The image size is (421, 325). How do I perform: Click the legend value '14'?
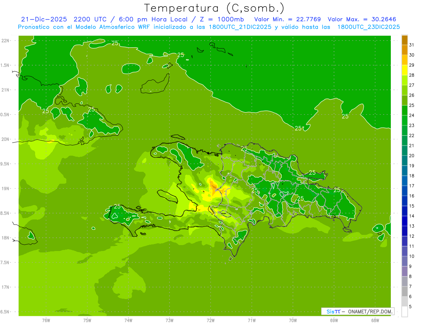point(412,216)
